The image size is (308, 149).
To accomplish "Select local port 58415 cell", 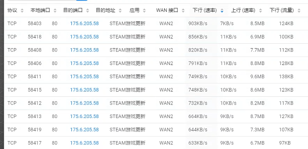I will pyautogui.click(x=34, y=90).
